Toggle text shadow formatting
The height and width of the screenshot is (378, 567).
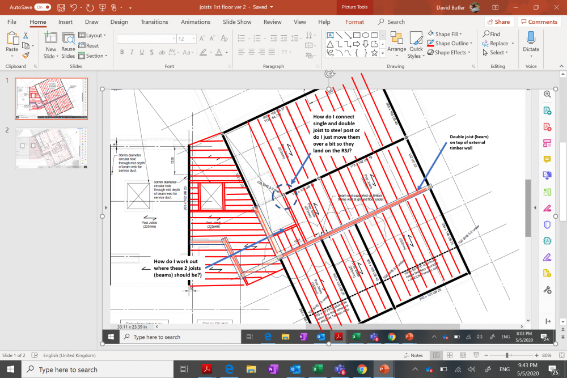click(x=151, y=52)
